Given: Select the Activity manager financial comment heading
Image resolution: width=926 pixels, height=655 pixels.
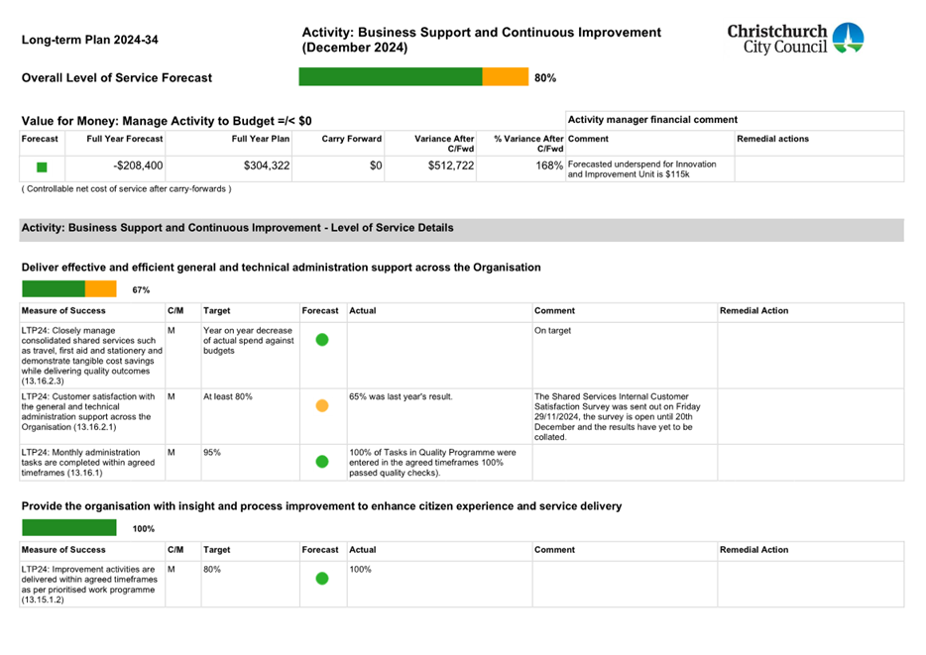Looking at the screenshot, I should coord(652,120).
